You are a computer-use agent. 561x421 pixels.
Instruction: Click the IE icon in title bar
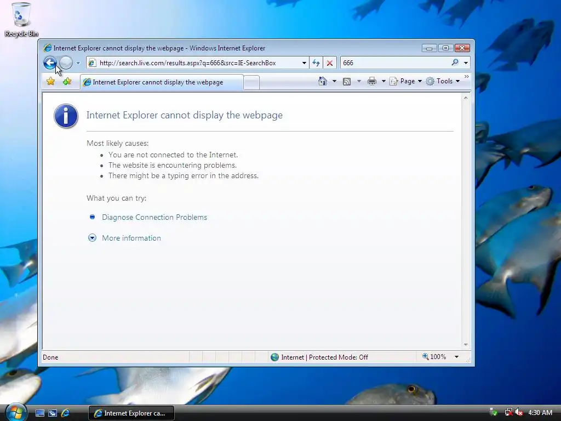click(x=47, y=48)
